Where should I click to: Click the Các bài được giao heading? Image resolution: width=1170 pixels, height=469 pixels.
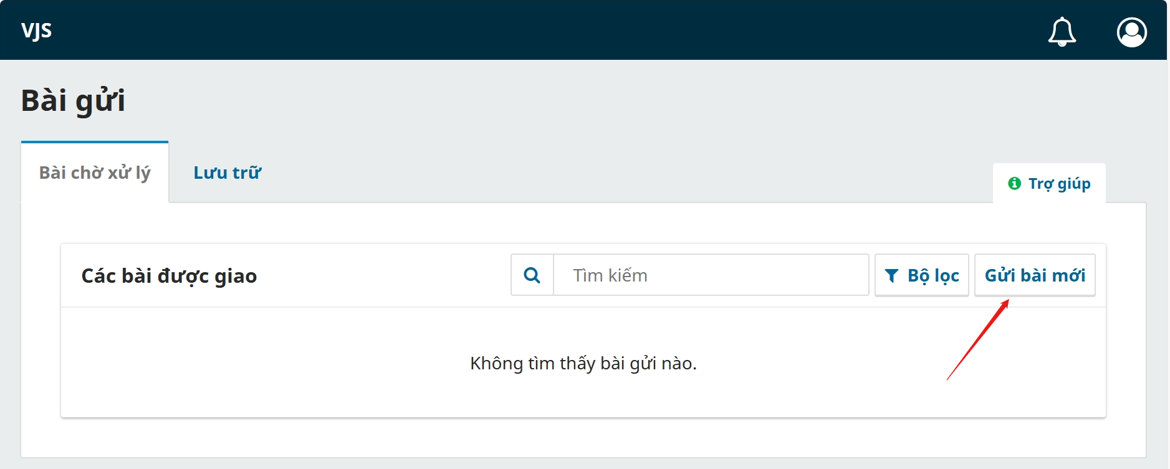tap(169, 276)
